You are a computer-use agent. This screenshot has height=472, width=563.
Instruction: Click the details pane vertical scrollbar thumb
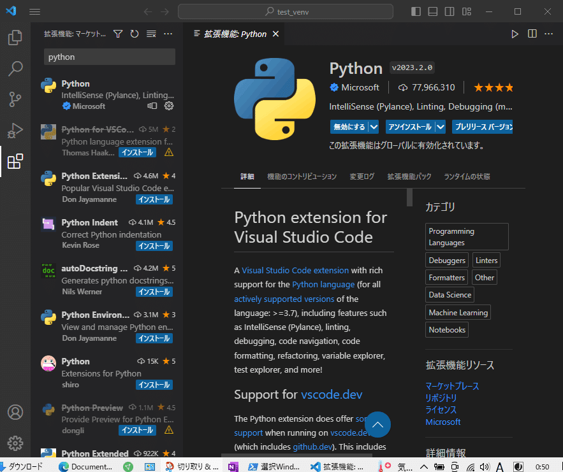click(x=409, y=197)
